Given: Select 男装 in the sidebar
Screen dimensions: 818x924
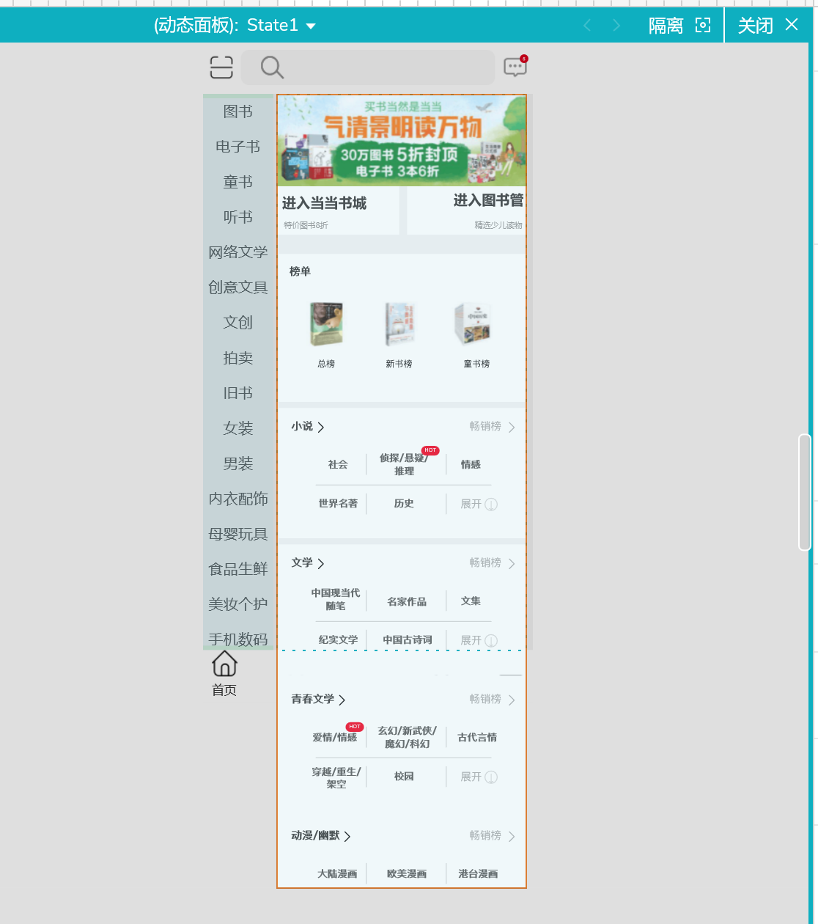Looking at the screenshot, I should [238, 463].
